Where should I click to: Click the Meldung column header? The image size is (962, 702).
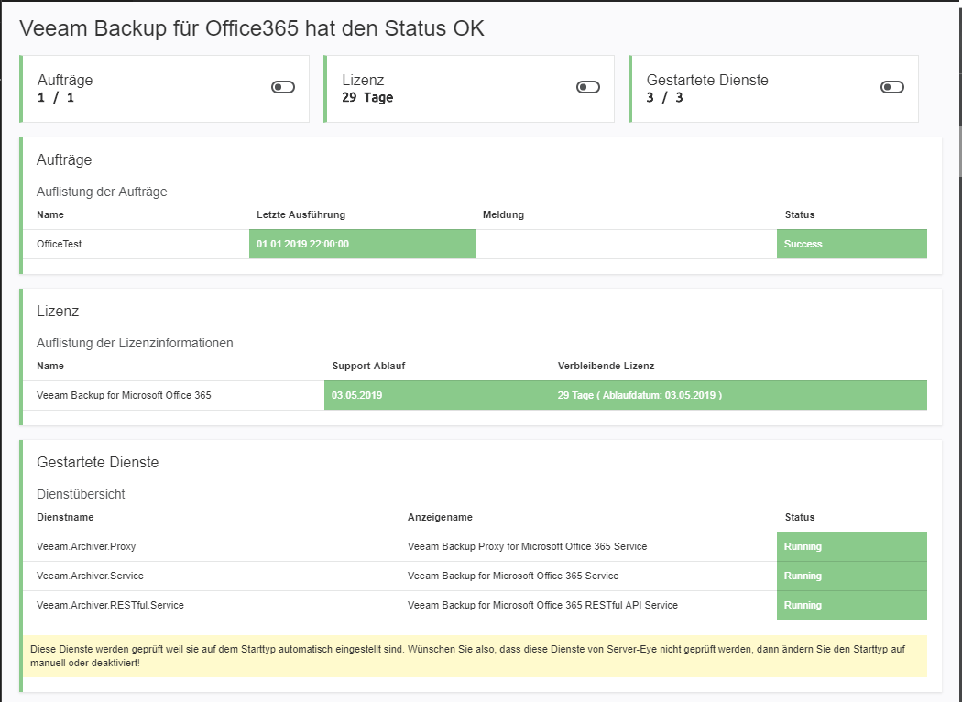pos(503,214)
